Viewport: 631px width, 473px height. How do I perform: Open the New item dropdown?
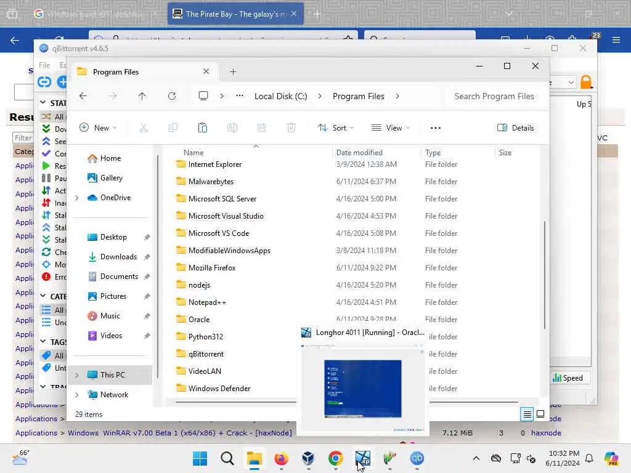point(98,128)
